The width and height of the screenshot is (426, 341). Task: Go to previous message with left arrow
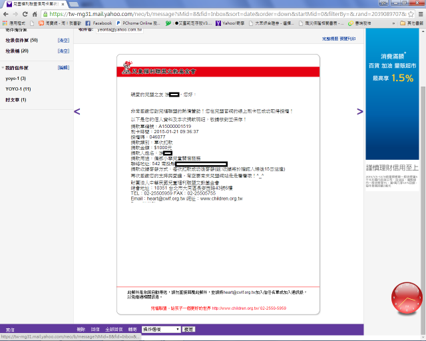(77, 111)
